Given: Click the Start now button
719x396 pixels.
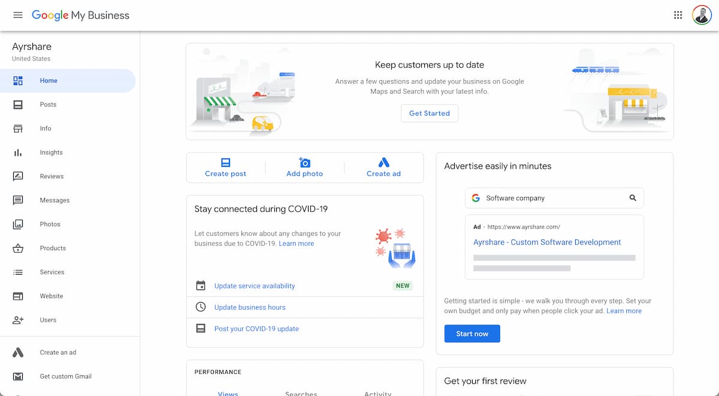Looking at the screenshot, I should coord(472,334).
